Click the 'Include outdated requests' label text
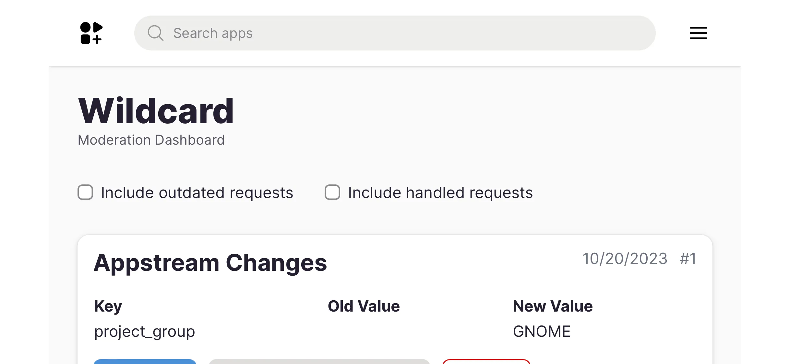 tap(197, 193)
